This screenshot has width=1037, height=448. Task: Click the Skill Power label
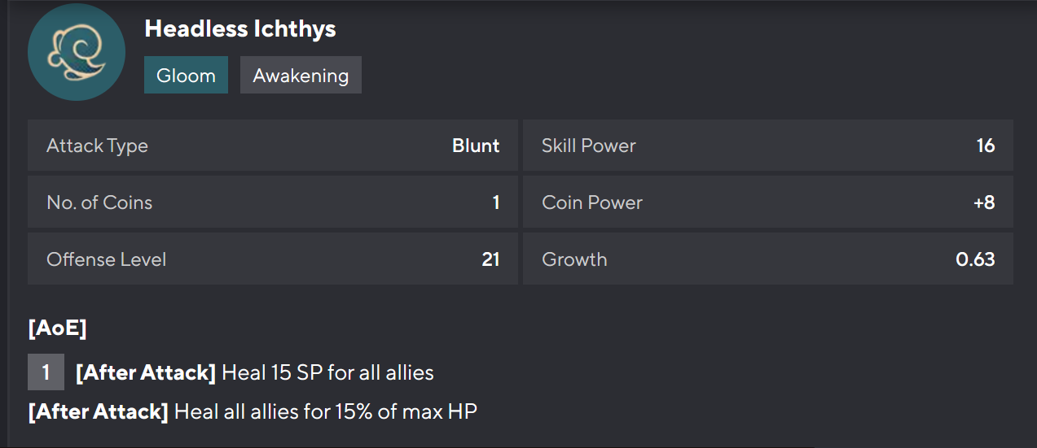click(x=588, y=146)
